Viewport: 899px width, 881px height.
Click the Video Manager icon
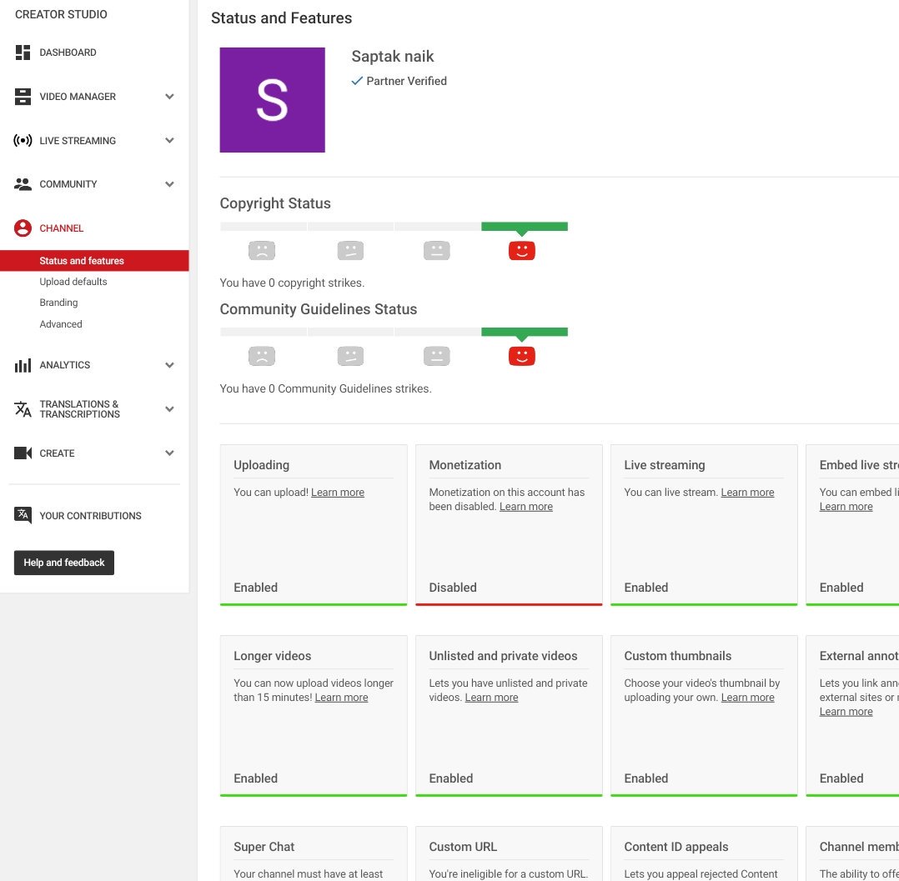point(23,97)
